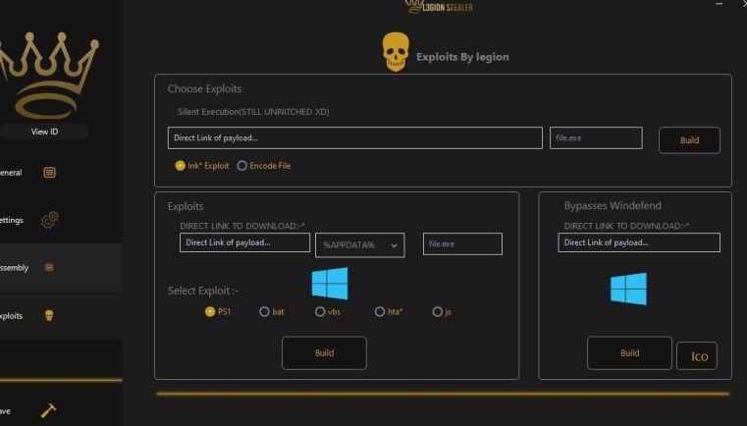Screen dimensions: 747x426
Task: Click the link field under Bypasses Windefend
Action: tap(638, 242)
